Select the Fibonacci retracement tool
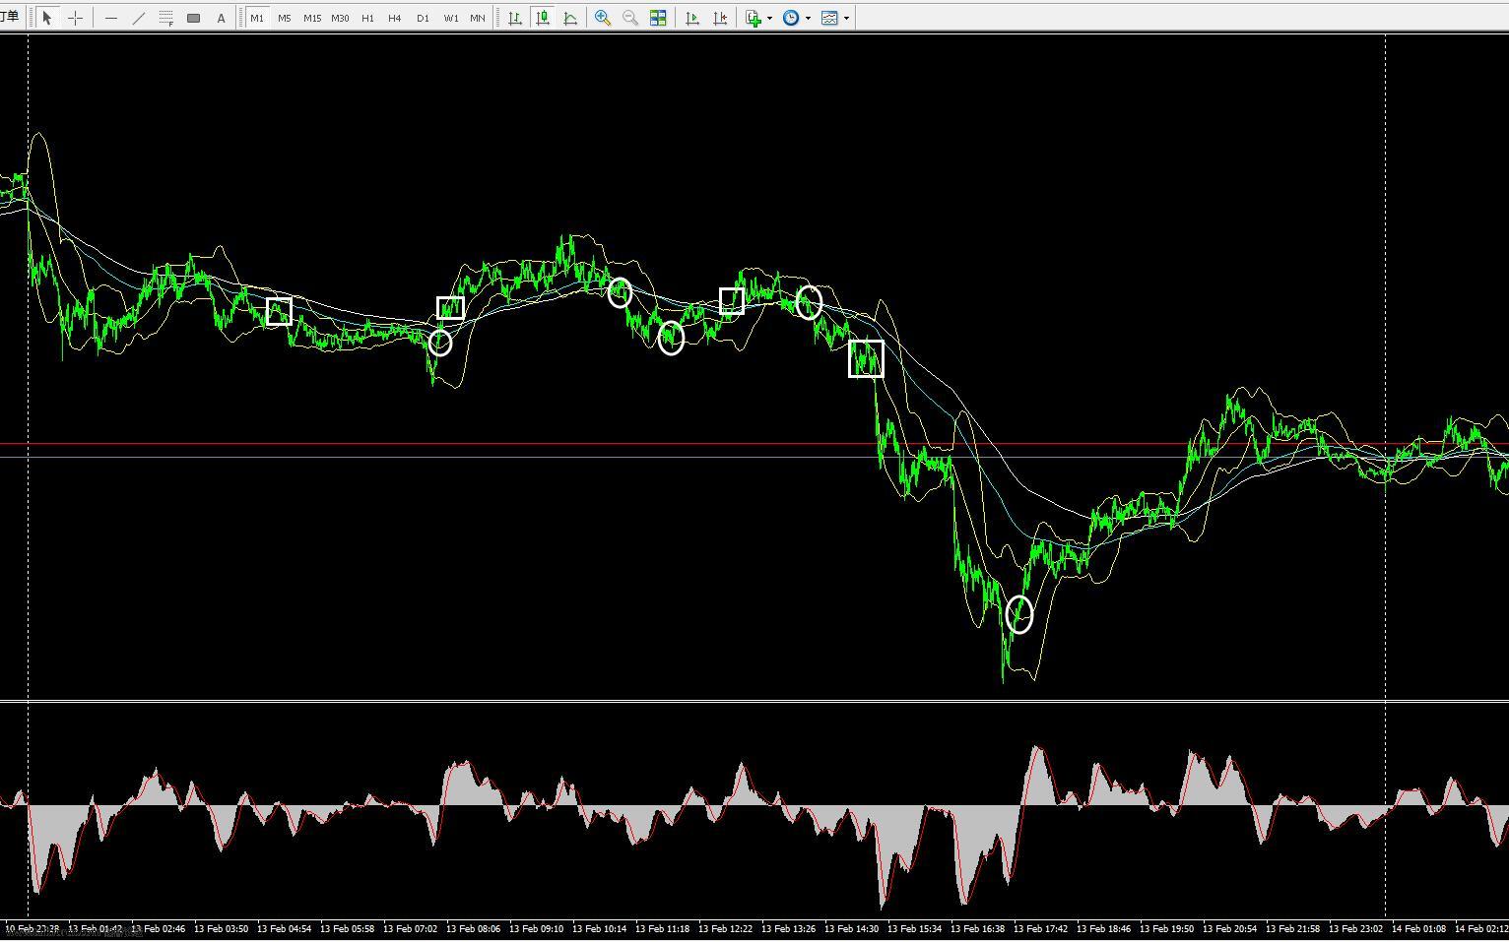Screen dimensions: 1509x942 pos(166,18)
